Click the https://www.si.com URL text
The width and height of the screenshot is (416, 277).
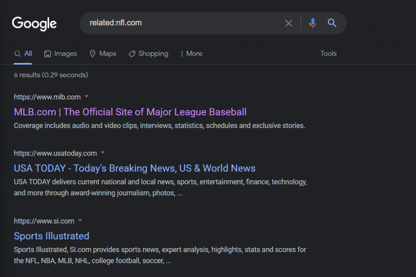pos(44,221)
